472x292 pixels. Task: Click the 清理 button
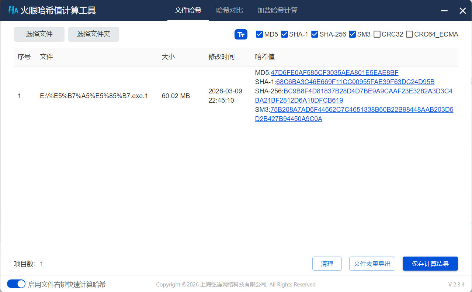[327, 264]
